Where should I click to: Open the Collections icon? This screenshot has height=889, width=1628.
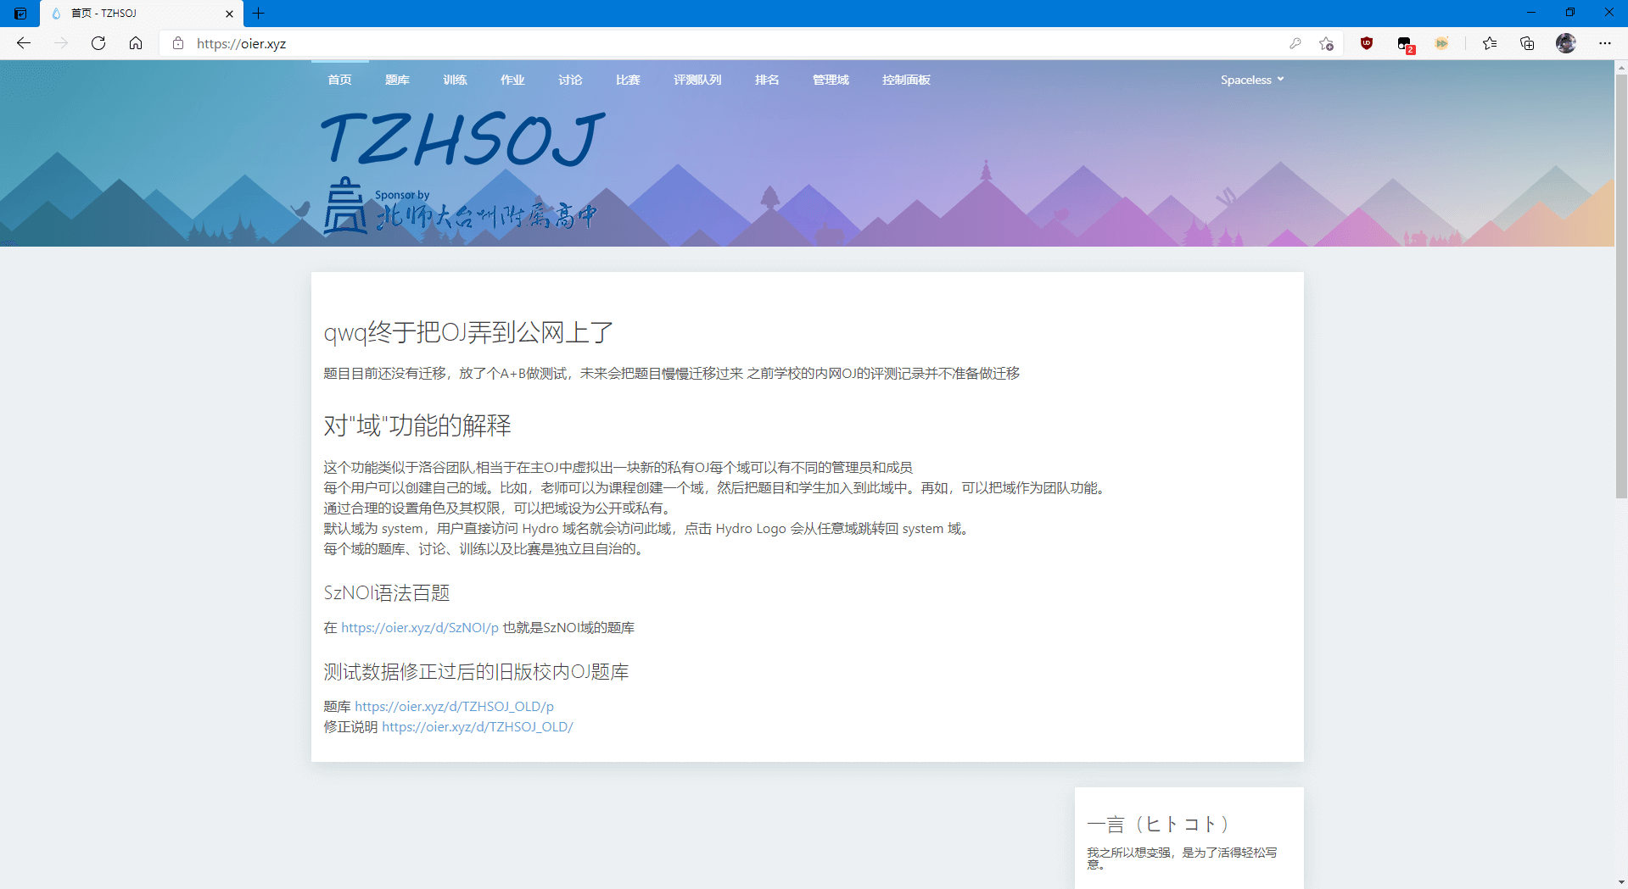tap(1527, 43)
